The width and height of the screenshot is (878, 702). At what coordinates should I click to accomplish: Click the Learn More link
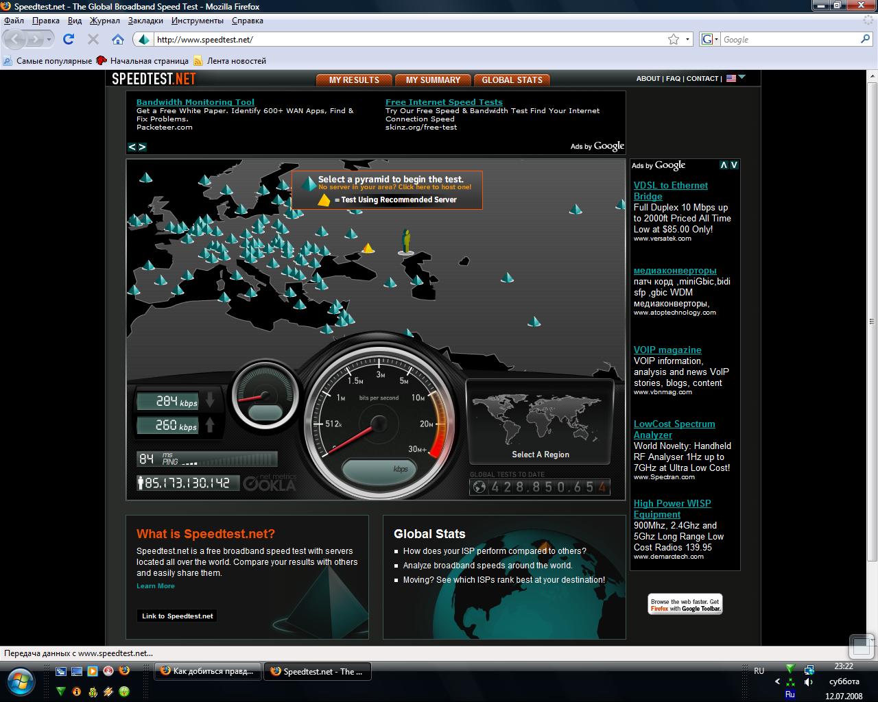(156, 585)
